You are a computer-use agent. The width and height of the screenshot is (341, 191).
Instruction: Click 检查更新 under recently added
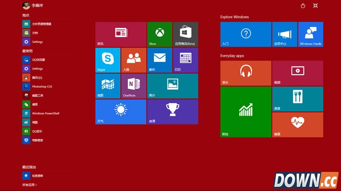37,176
